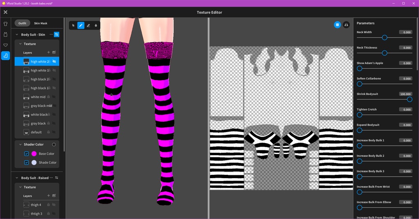Click the high white 1 layer thumbnail

pyautogui.click(x=26, y=70)
